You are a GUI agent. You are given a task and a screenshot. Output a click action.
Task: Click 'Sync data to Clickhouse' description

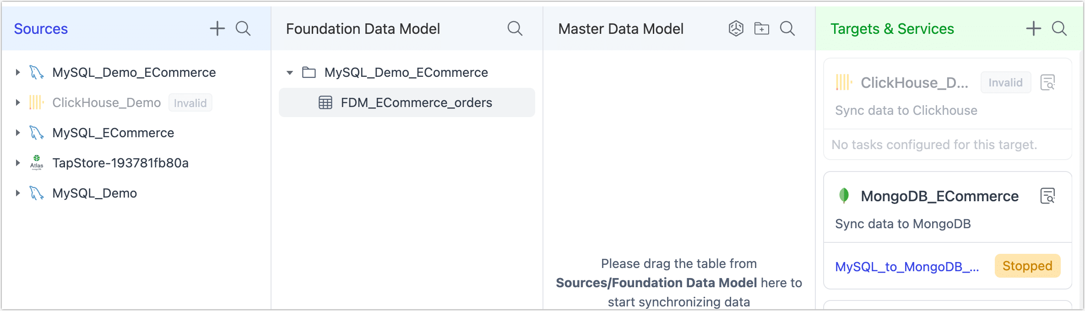tap(906, 110)
